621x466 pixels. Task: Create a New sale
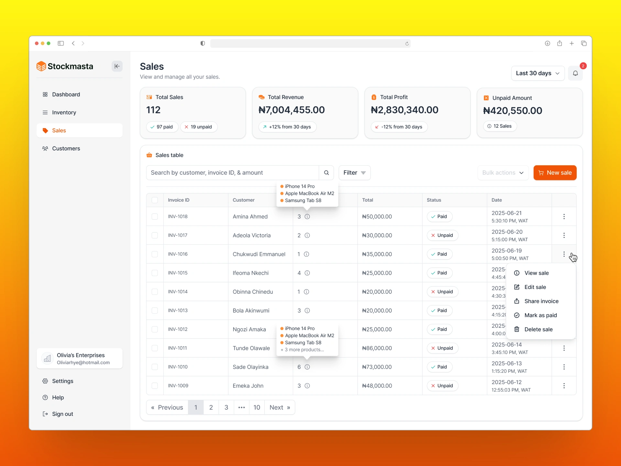tap(555, 173)
